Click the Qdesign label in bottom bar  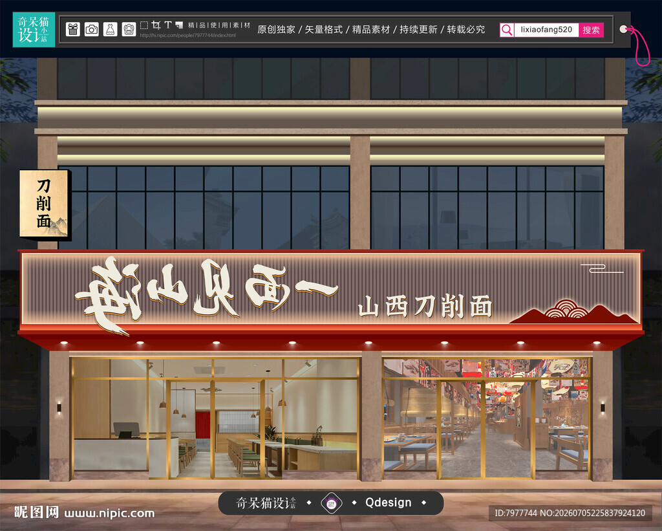pos(388,503)
